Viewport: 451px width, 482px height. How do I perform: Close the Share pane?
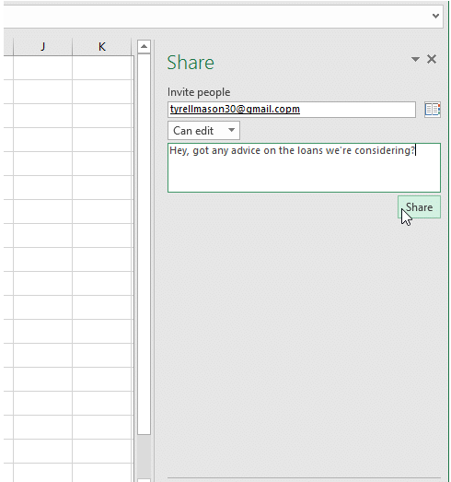tap(432, 59)
